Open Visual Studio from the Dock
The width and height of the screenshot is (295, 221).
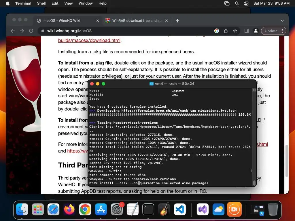203,209
